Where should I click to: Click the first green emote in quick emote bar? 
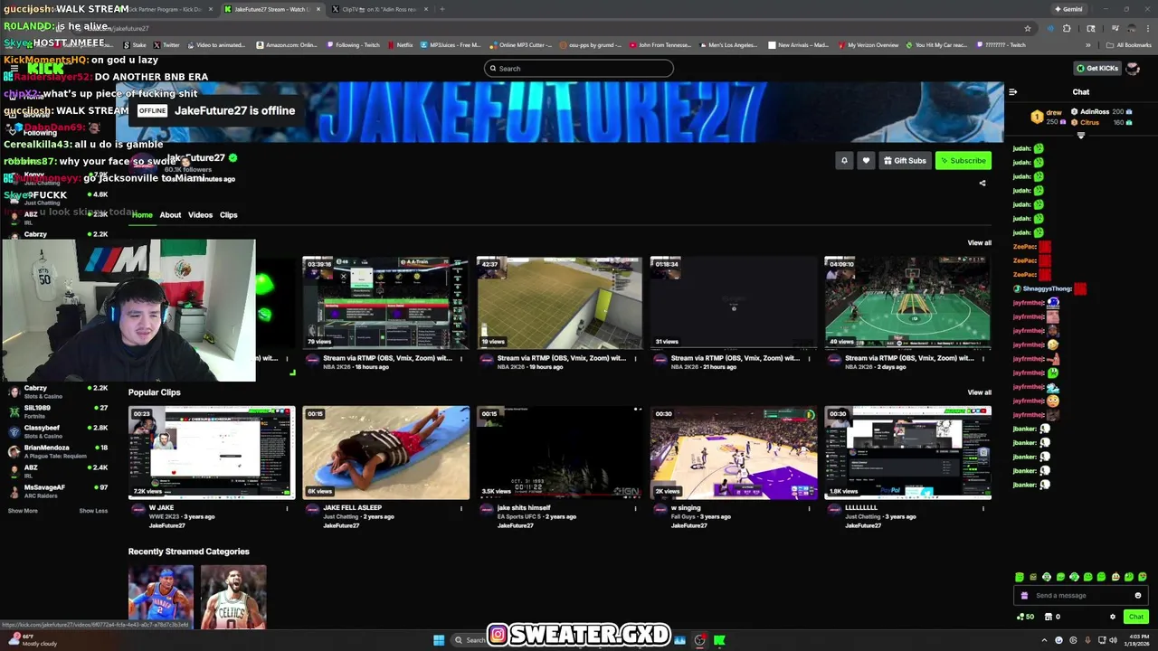pyautogui.click(x=1020, y=577)
